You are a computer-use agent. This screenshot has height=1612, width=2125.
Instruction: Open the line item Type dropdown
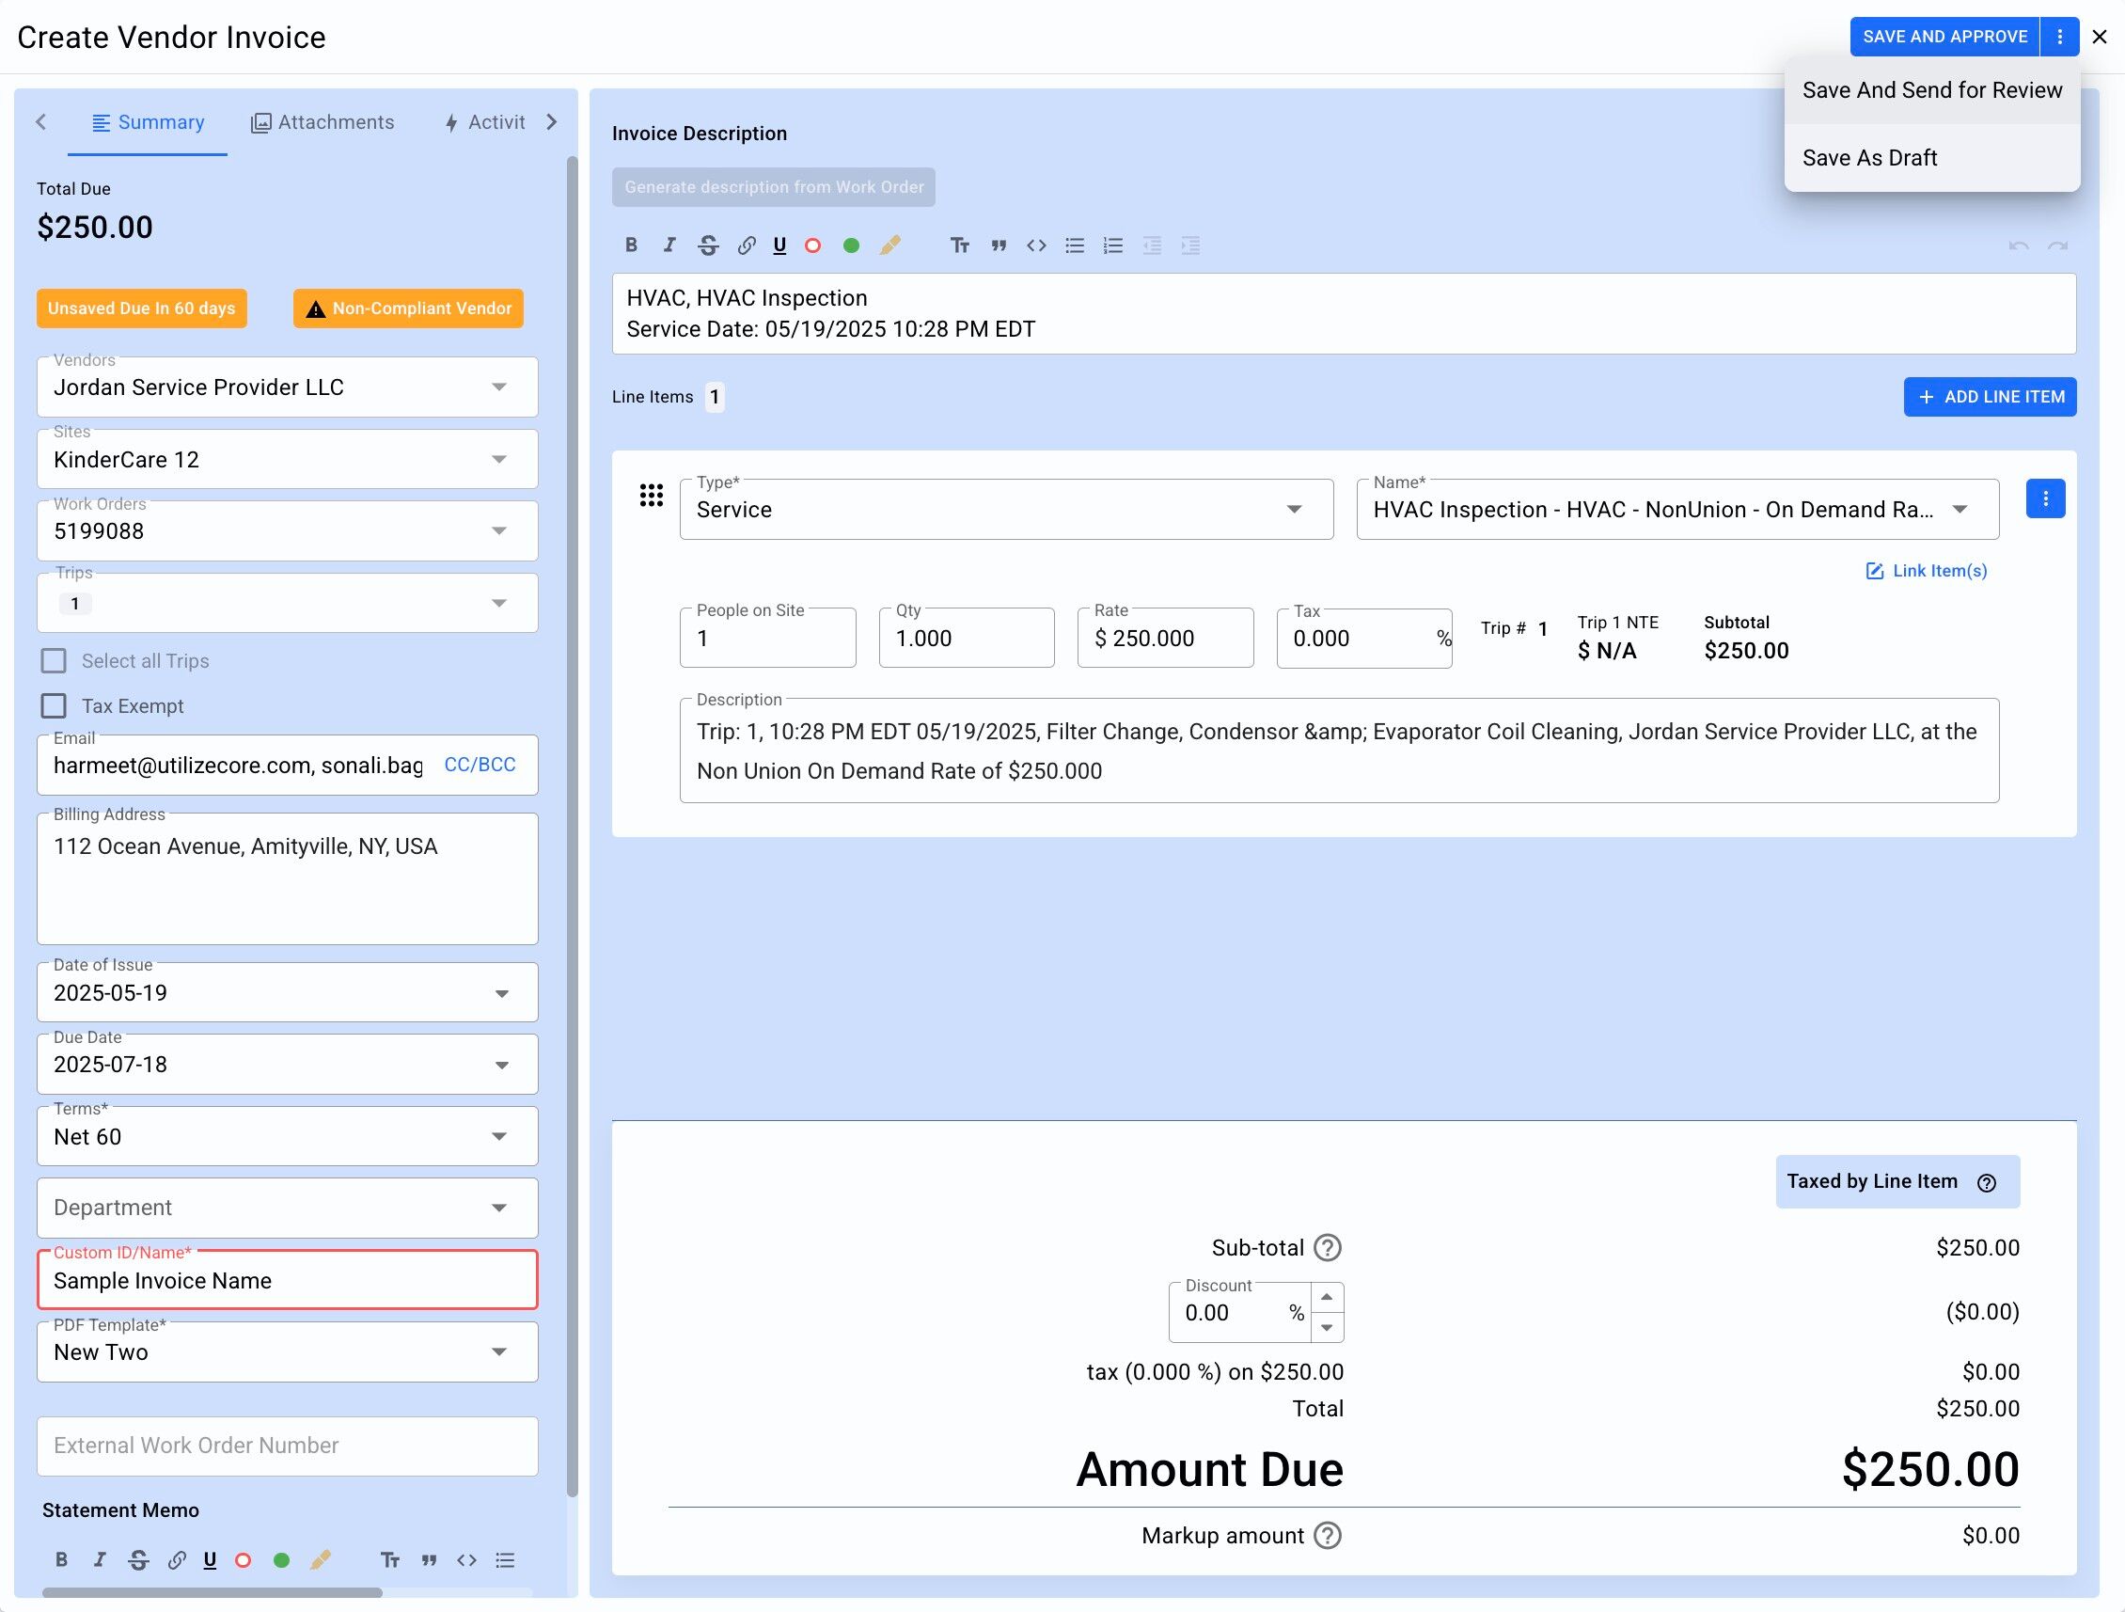pyautogui.click(x=1293, y=509)
